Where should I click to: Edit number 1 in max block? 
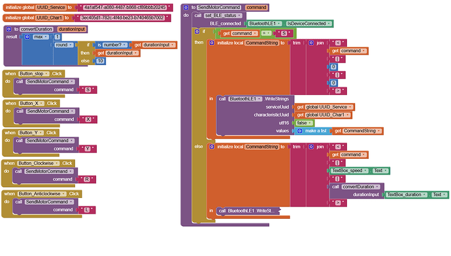point(58,37)
